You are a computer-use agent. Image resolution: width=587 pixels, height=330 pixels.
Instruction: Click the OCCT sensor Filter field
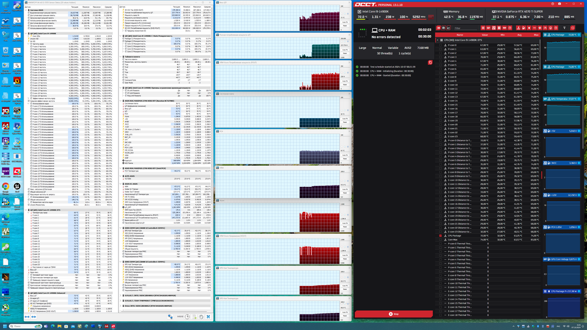tap(465, 28)
